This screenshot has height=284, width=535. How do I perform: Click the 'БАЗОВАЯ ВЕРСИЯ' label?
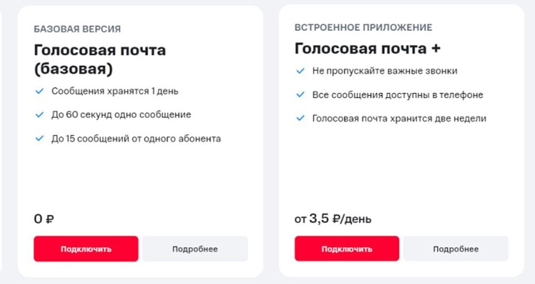pos(78,29)
